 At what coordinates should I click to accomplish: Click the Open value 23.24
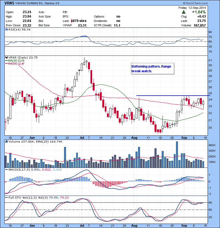27,12
